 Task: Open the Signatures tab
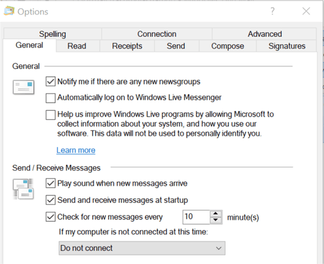point(287,46)
